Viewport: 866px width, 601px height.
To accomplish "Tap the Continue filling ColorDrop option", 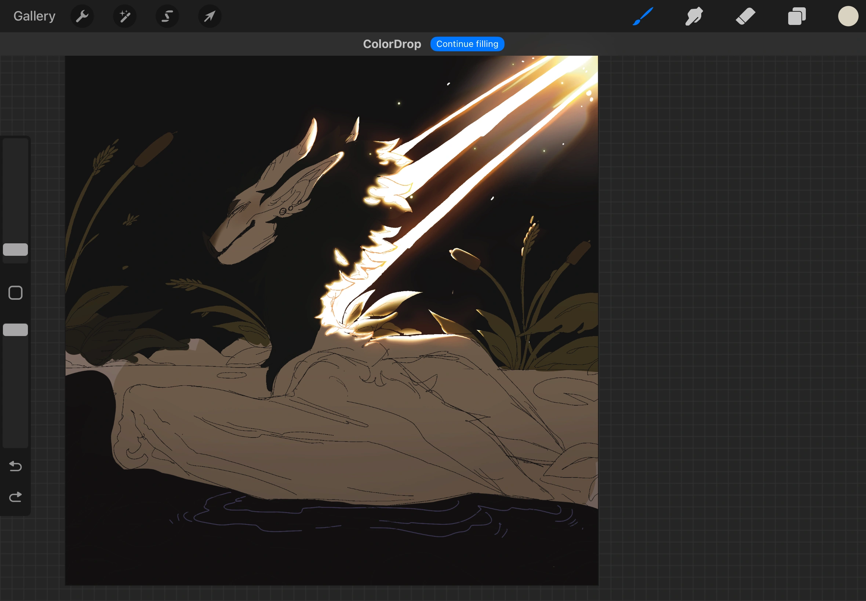I will tap(467, 44).
